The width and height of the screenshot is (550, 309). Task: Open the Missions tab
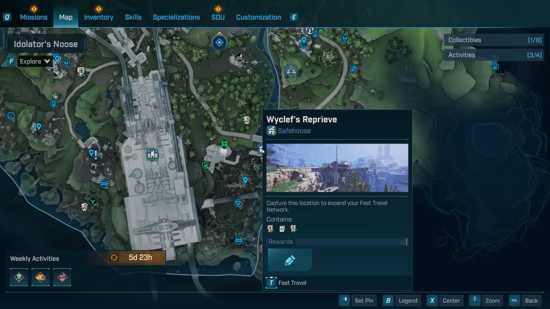[34, 17]
